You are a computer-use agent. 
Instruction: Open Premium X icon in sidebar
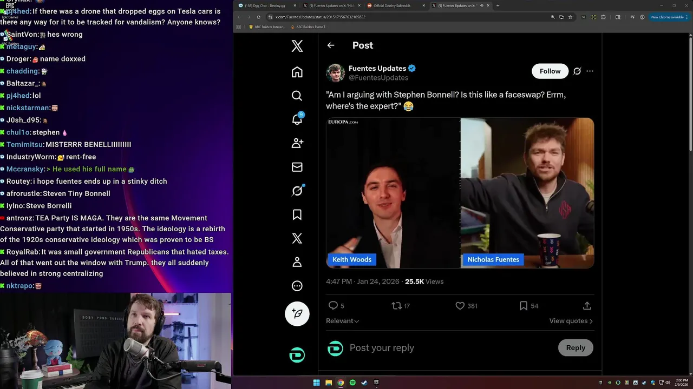click(x=297, y=238)
